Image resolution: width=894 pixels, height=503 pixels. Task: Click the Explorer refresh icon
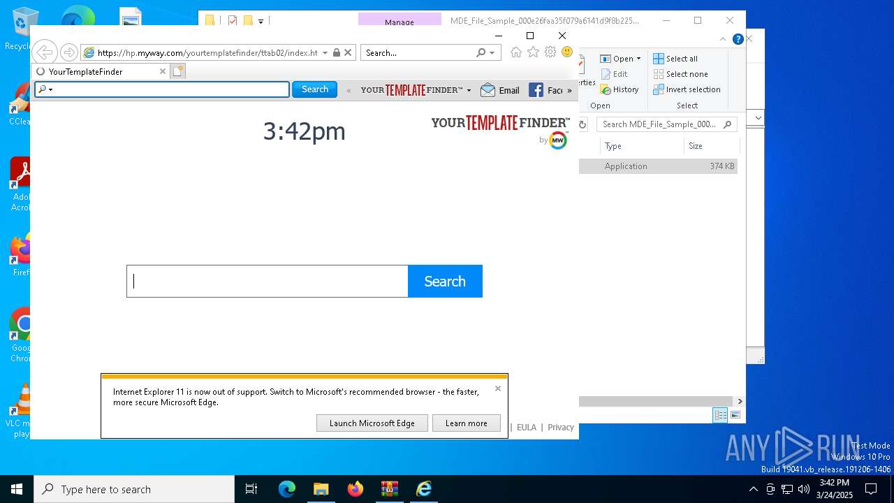click(584, 124)
